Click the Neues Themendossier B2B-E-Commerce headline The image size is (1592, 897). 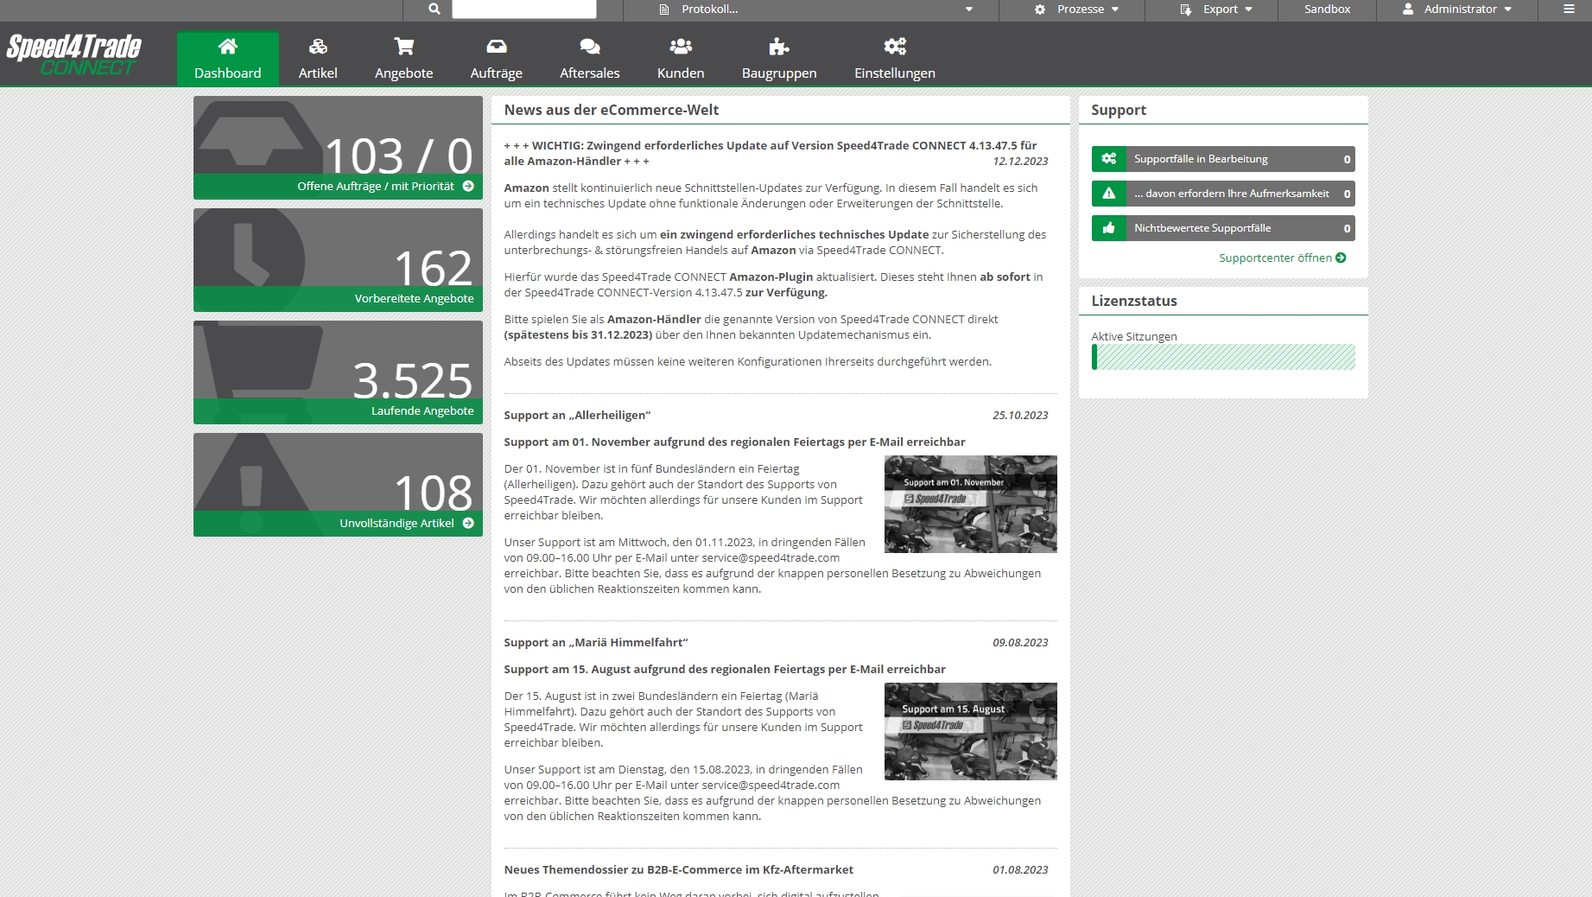679,870
